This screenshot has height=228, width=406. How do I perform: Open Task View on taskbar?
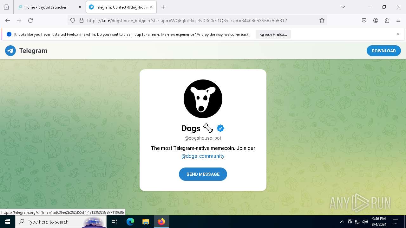(114, 222)
